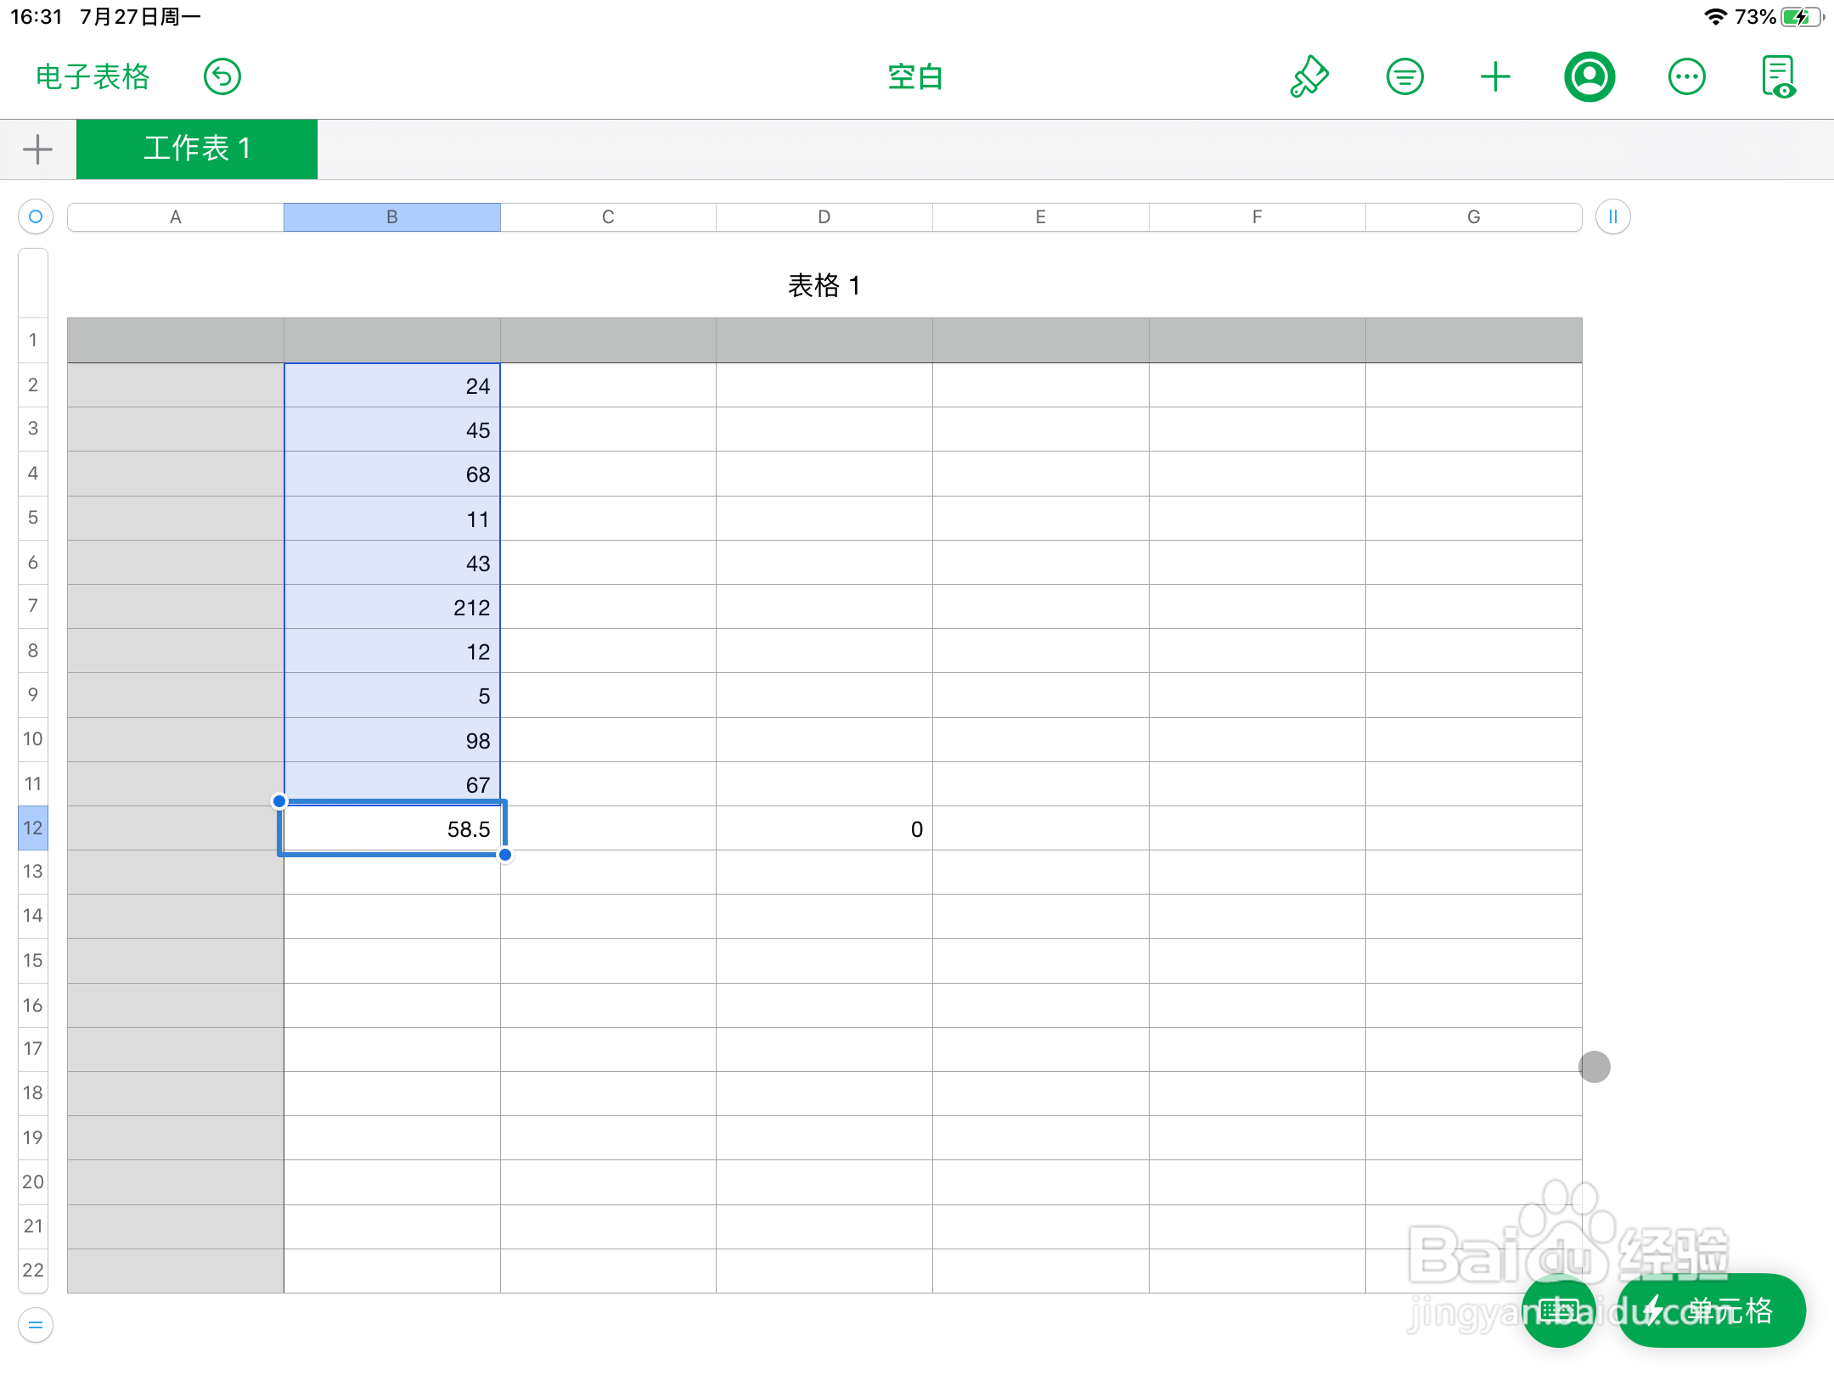Tap the vertical scroll handle
Screen dimensions: 1834x1375
pyautogui.click(x=1594, y=1066)
